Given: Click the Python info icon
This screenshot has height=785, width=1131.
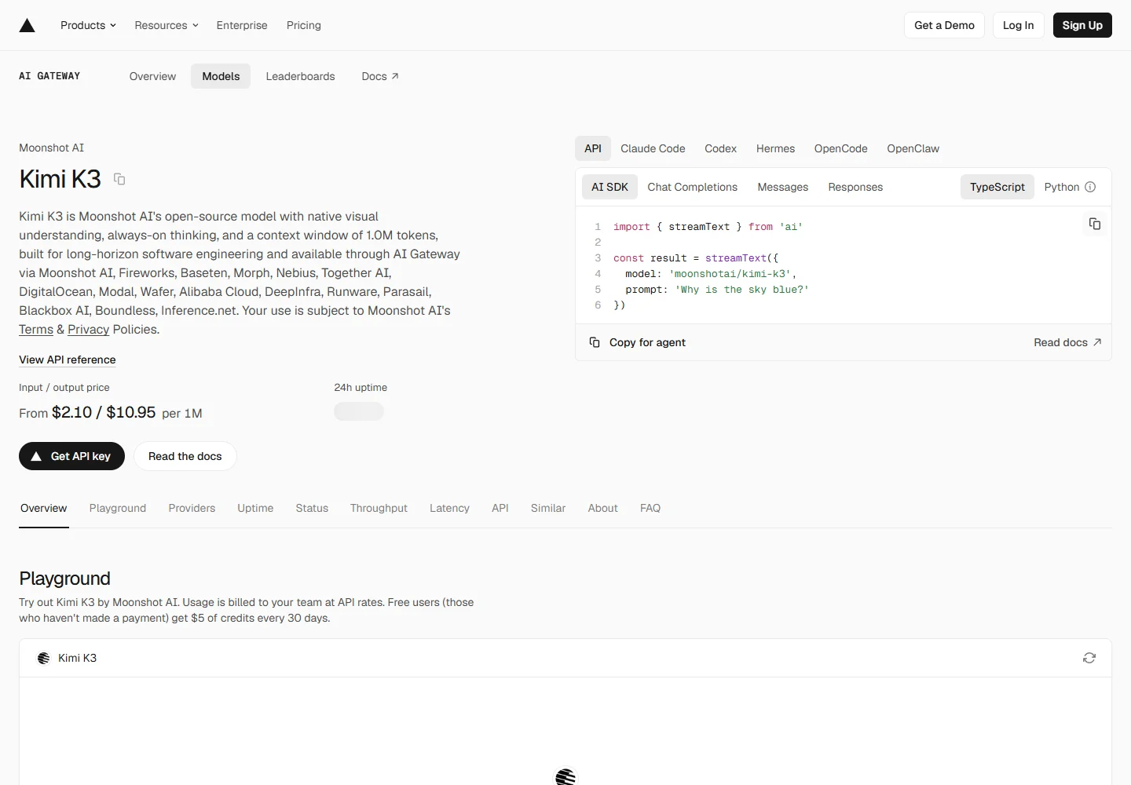Looking at the screenshot, I should pyautogui.click(x=1090, y=187).
